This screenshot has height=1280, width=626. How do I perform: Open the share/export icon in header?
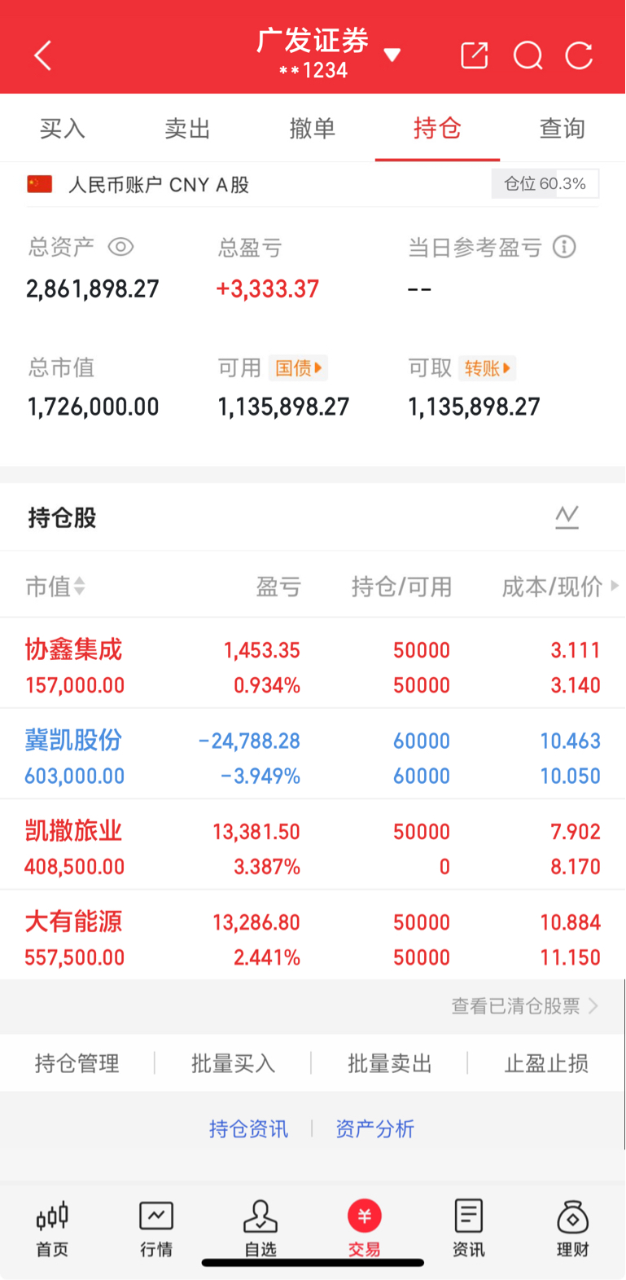click(475, 55)
